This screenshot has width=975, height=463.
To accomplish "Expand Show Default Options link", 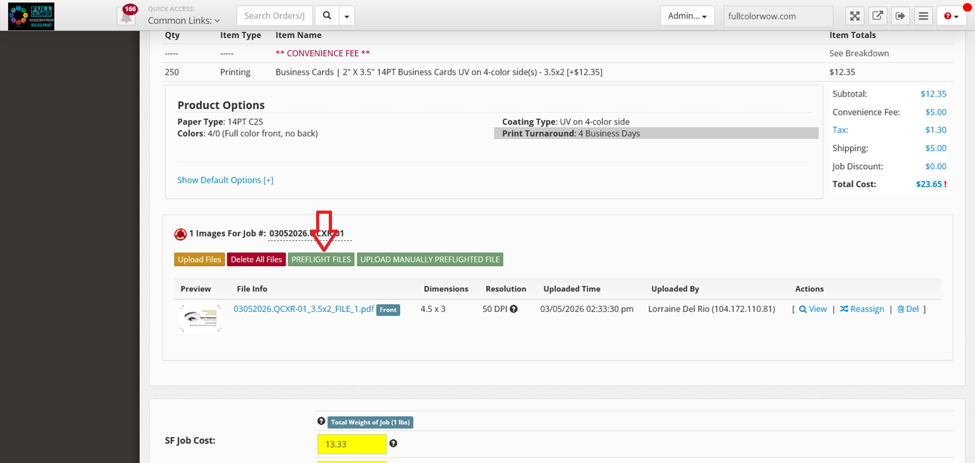I will (225, 180).
